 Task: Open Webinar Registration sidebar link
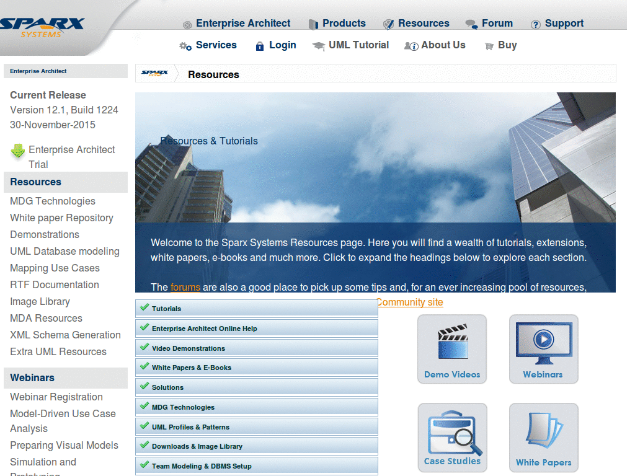56,397
